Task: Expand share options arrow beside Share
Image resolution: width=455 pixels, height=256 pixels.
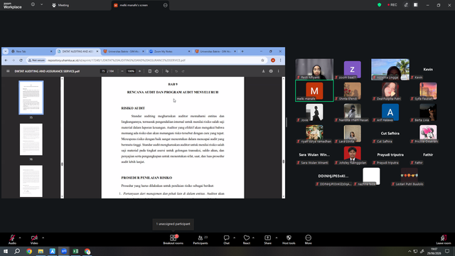Action: point(277,238)
